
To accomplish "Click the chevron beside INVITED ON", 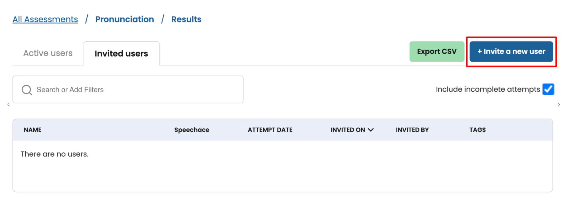I will pyautogui.click(x=371, y=130).
